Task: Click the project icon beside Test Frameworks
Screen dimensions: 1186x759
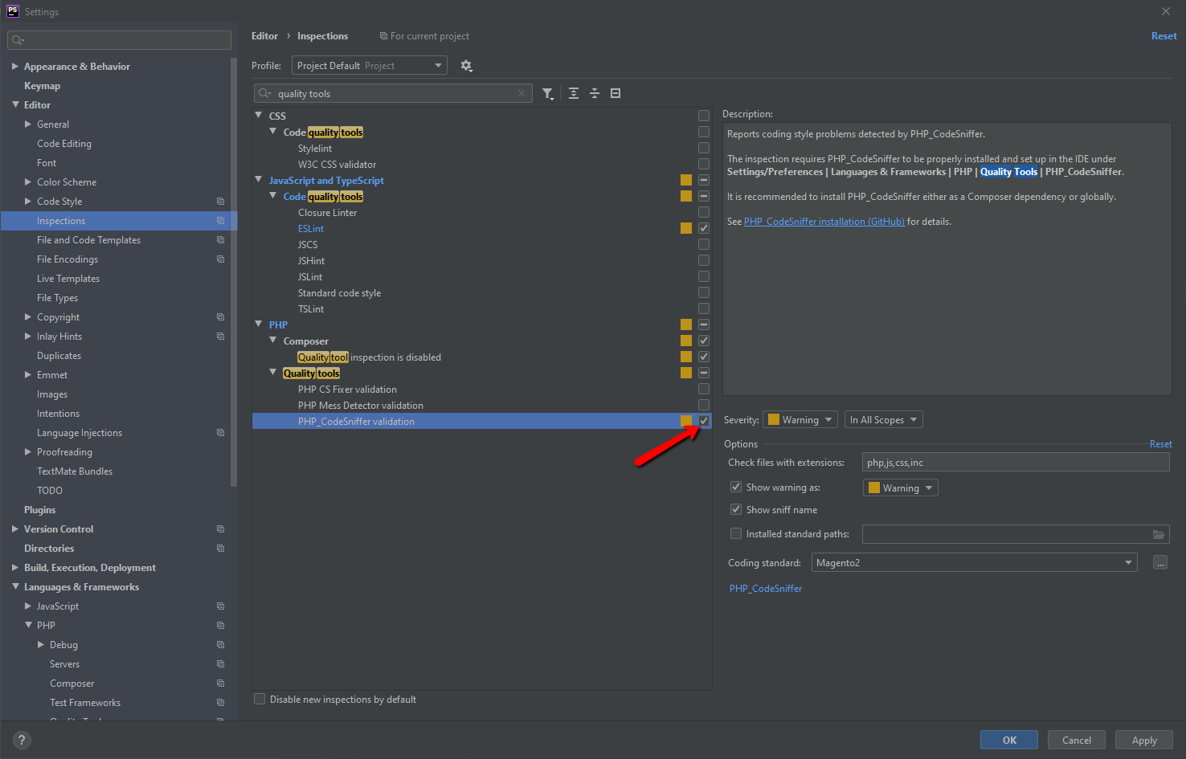Action: coord(220,703)
